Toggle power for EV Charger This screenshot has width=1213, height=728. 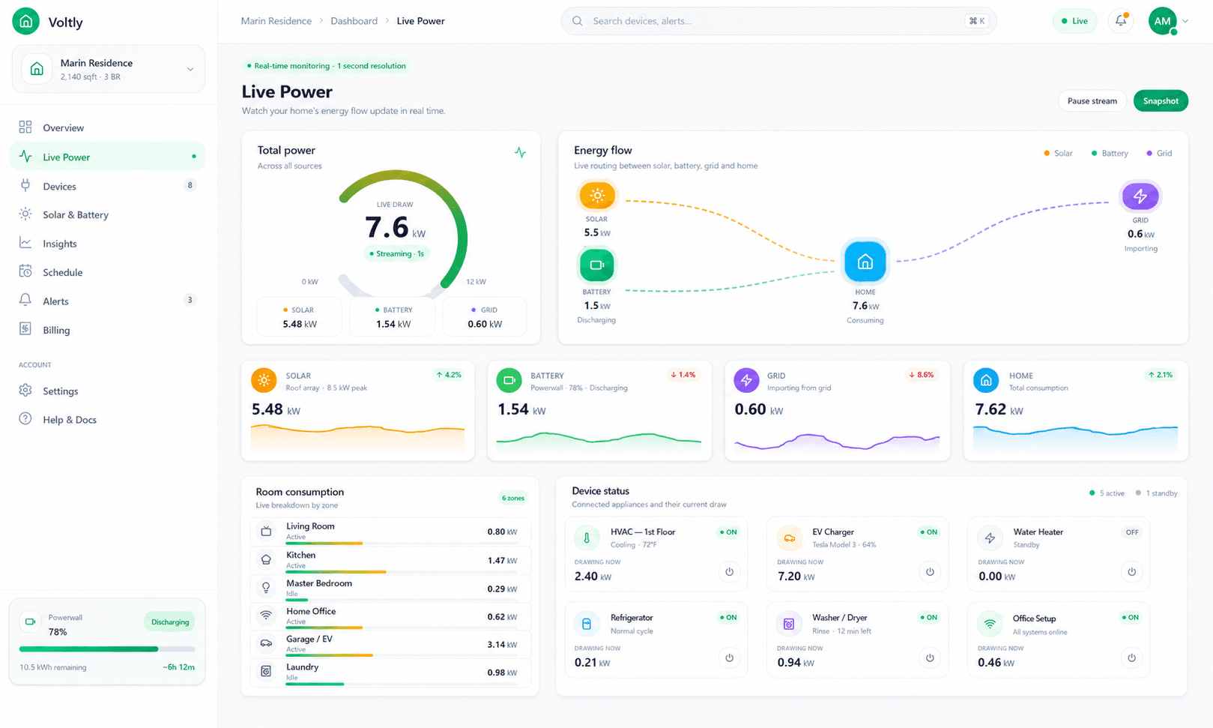point(930,572)
